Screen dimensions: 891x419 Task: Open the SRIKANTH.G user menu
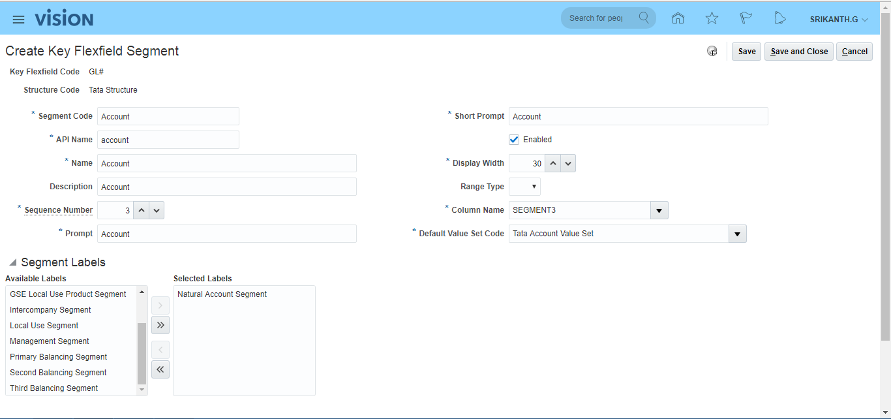838,20
